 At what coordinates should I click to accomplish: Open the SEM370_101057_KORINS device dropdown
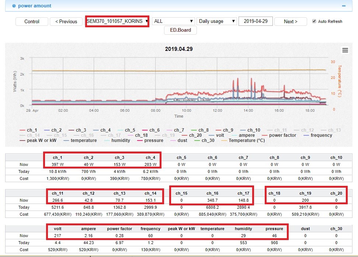coord(117,21)
